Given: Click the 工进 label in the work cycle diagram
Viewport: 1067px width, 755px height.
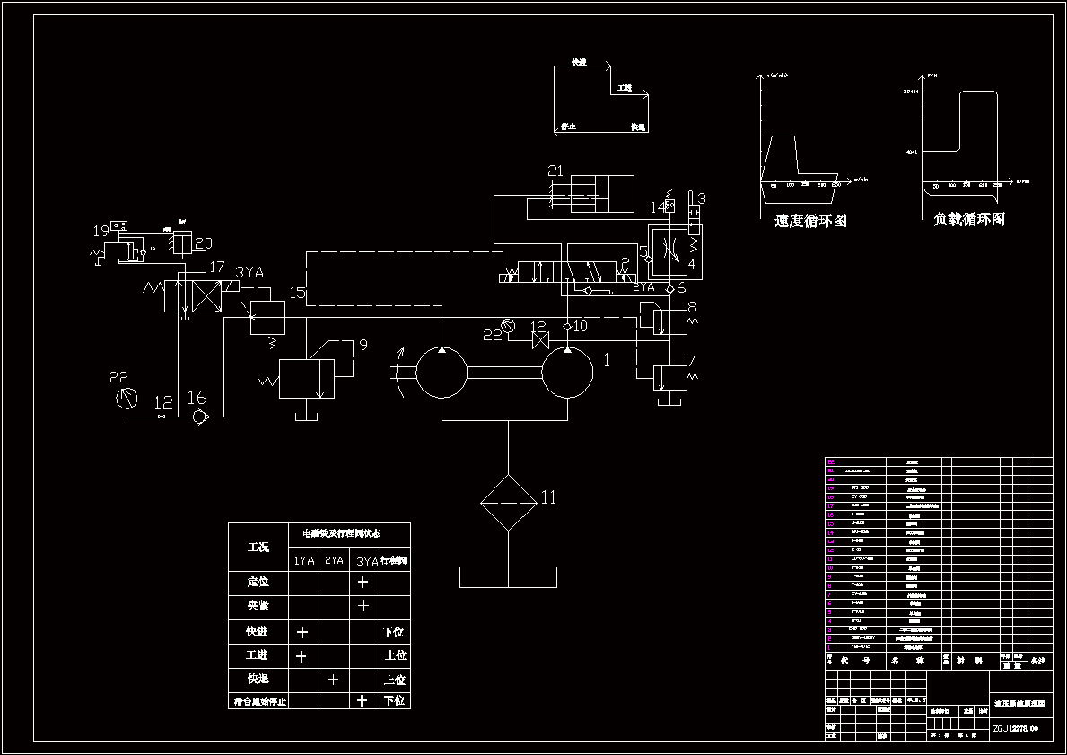Looking at the screenshot, I should 625,89.
